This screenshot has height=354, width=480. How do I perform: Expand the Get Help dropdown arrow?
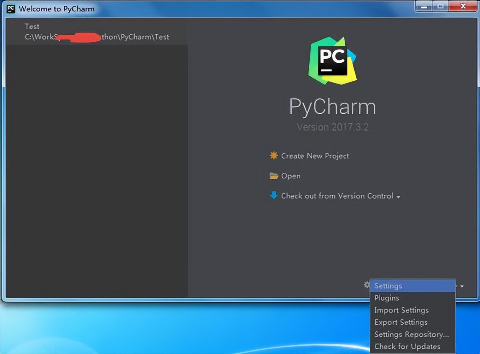(462, 286)
